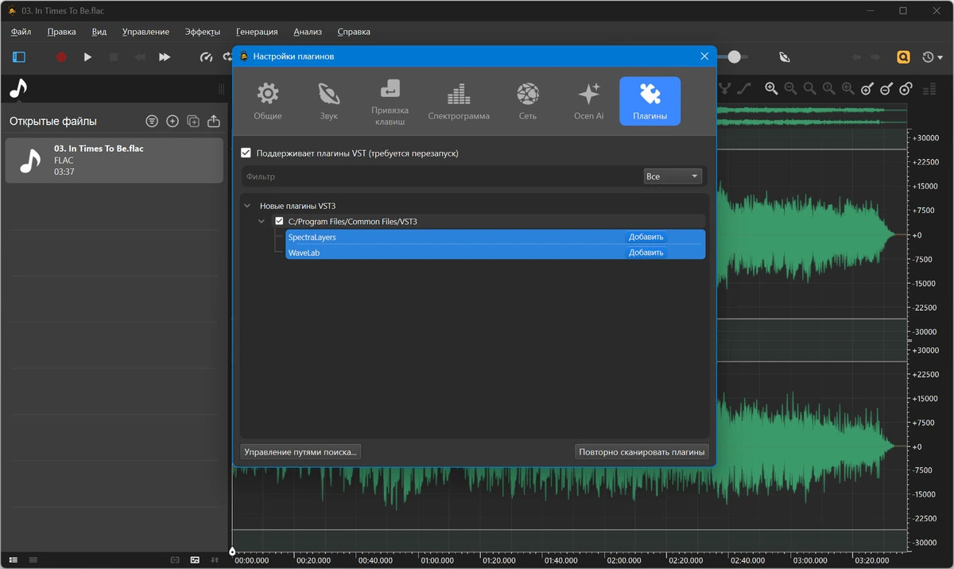
Task: Open the Все filter dropdown
Action: (673, 176)
